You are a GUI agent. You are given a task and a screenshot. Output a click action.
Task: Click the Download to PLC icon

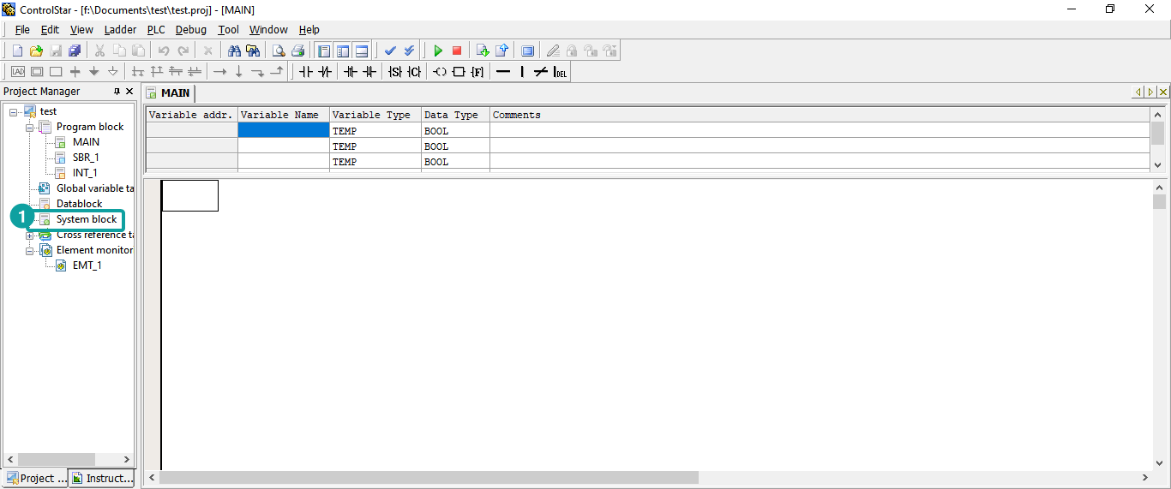coord(483,51)
